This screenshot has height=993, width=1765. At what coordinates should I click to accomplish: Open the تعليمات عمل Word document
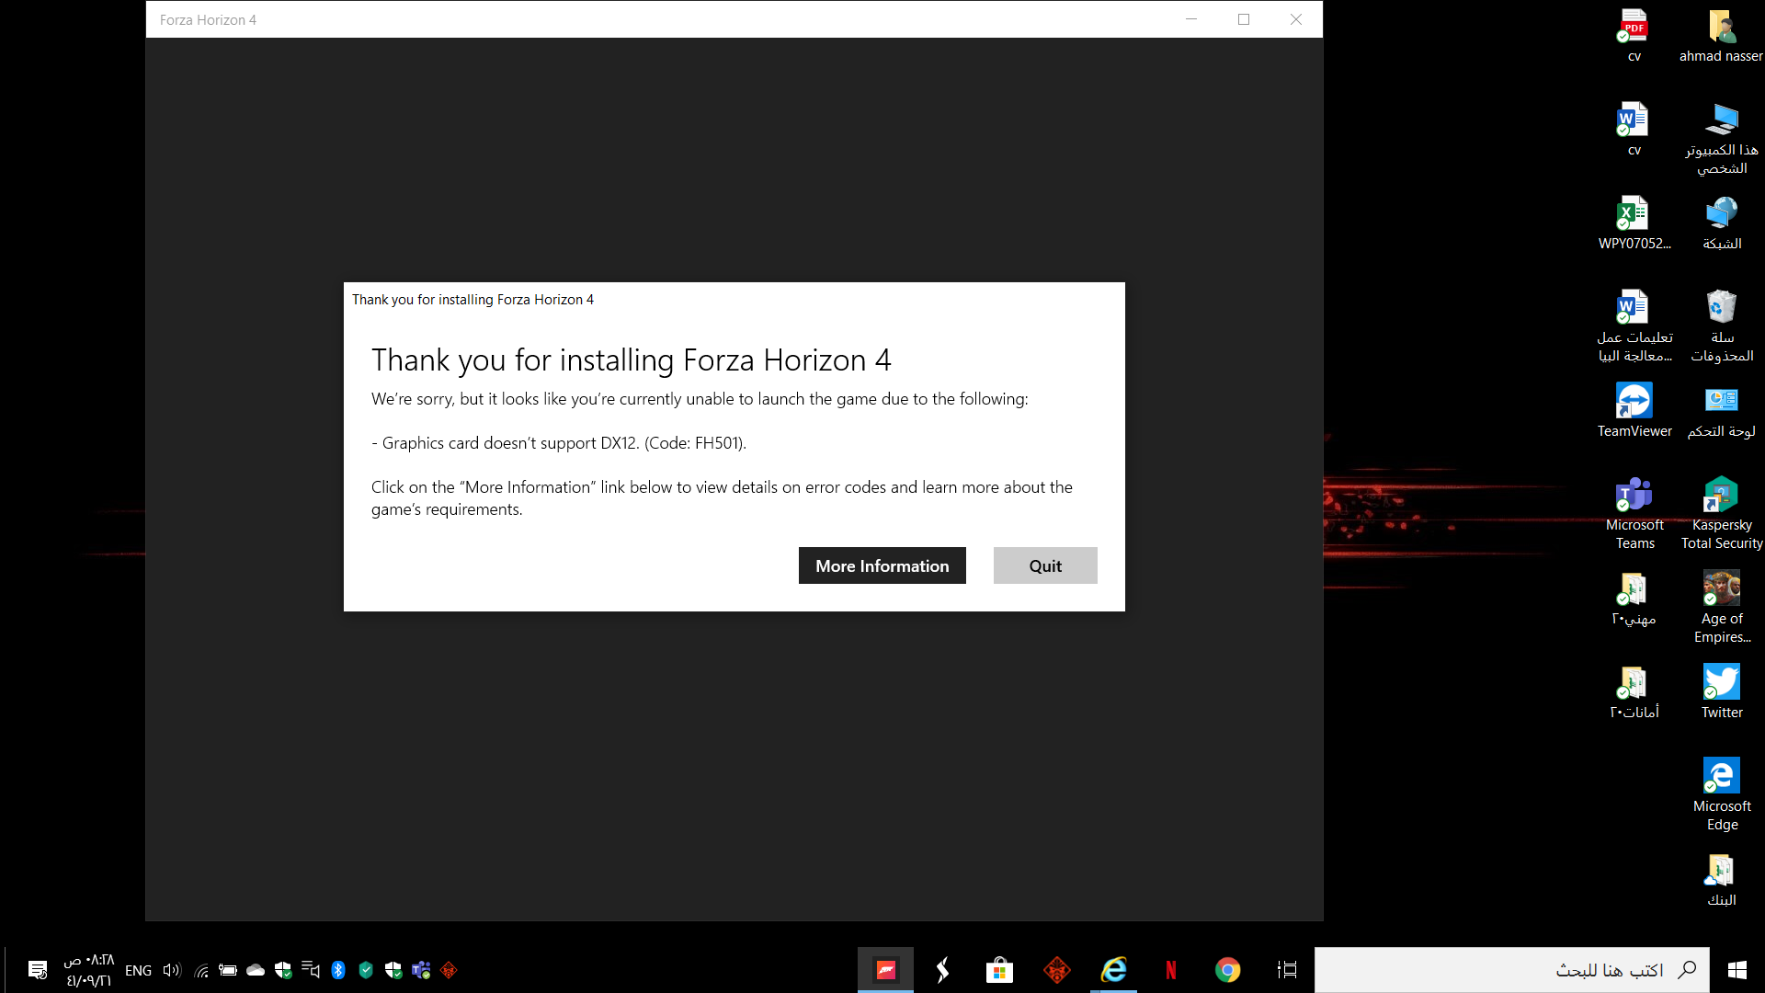coord(1634,325)
